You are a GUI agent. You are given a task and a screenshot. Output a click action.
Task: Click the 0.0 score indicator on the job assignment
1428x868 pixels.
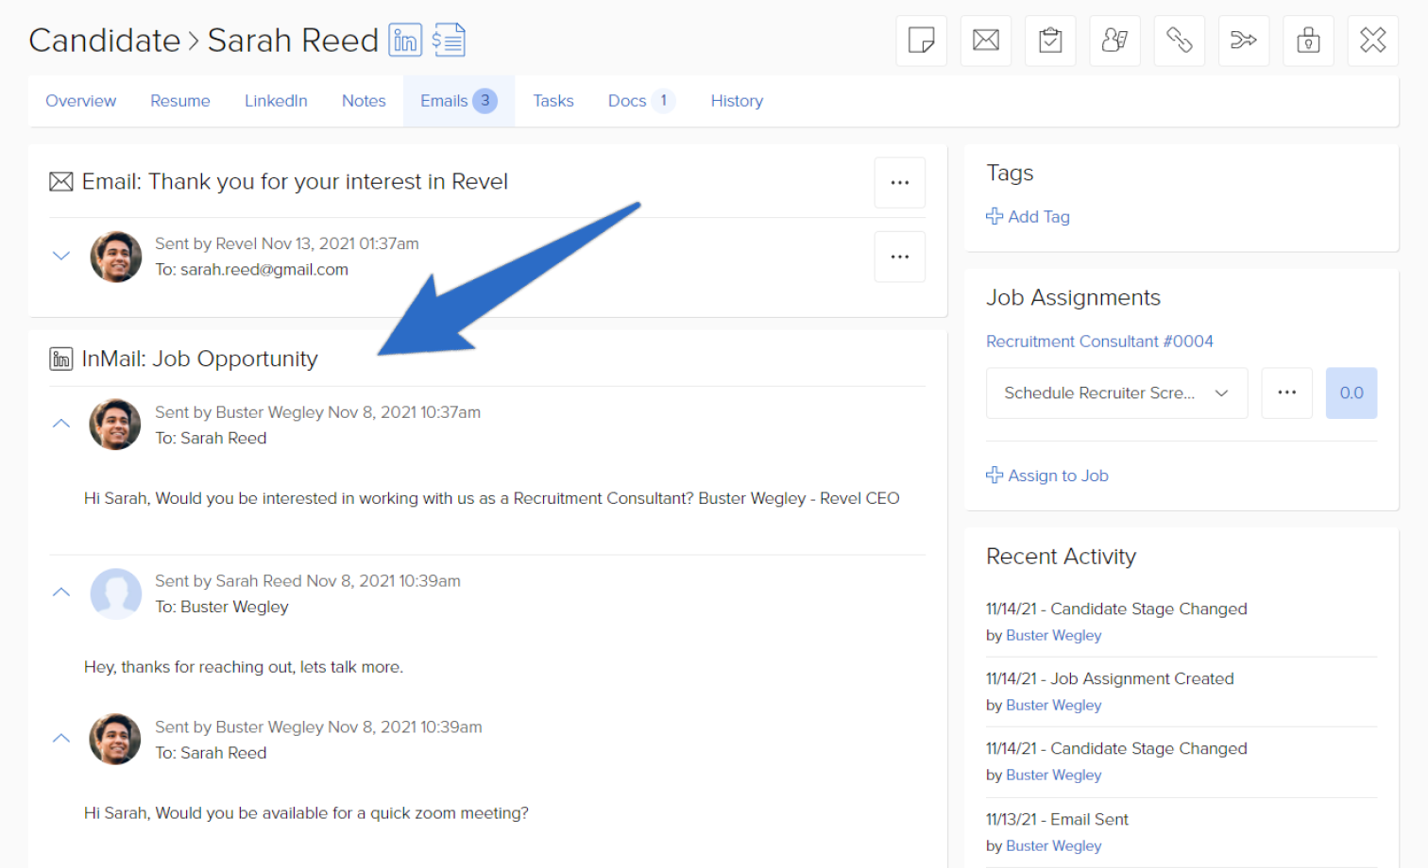pos(1351,392)
